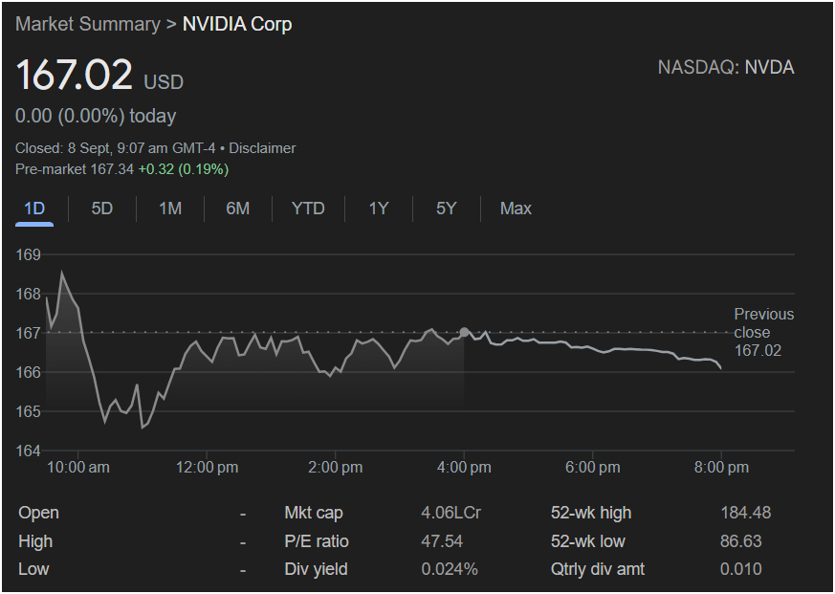Click the NVIDIA Corp title

click(237, 24)
